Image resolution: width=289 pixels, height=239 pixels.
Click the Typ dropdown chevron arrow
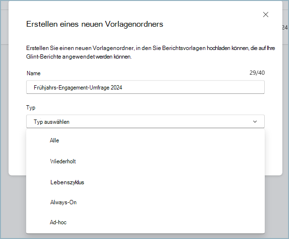[x=255, y=121]
